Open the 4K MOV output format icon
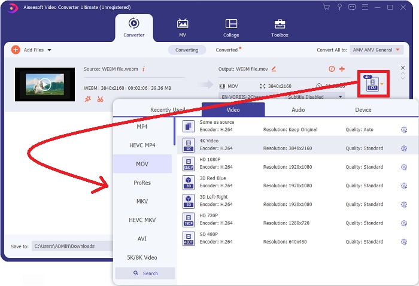Screen dimensions: 419x286 (372, 83)
